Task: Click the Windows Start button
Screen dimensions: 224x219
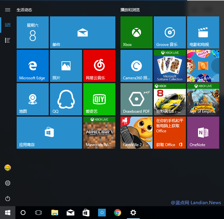Action: (x=8, y=213)
